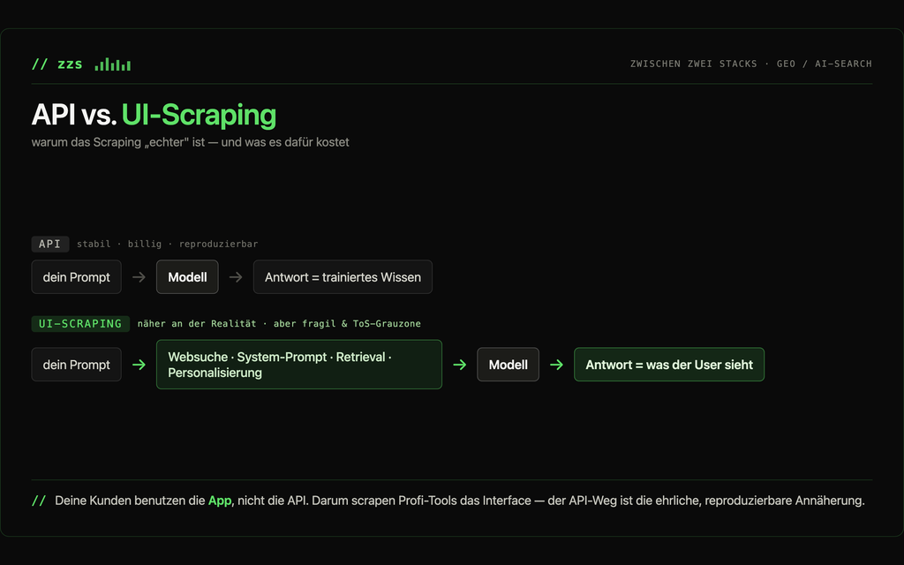The image size is (904, 565).
Task: Click the subtitle starting 'warum das Scraping'
Action: 191,142
